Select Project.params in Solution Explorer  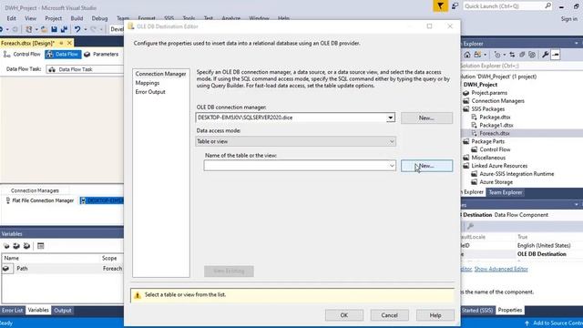click(489, 93)
